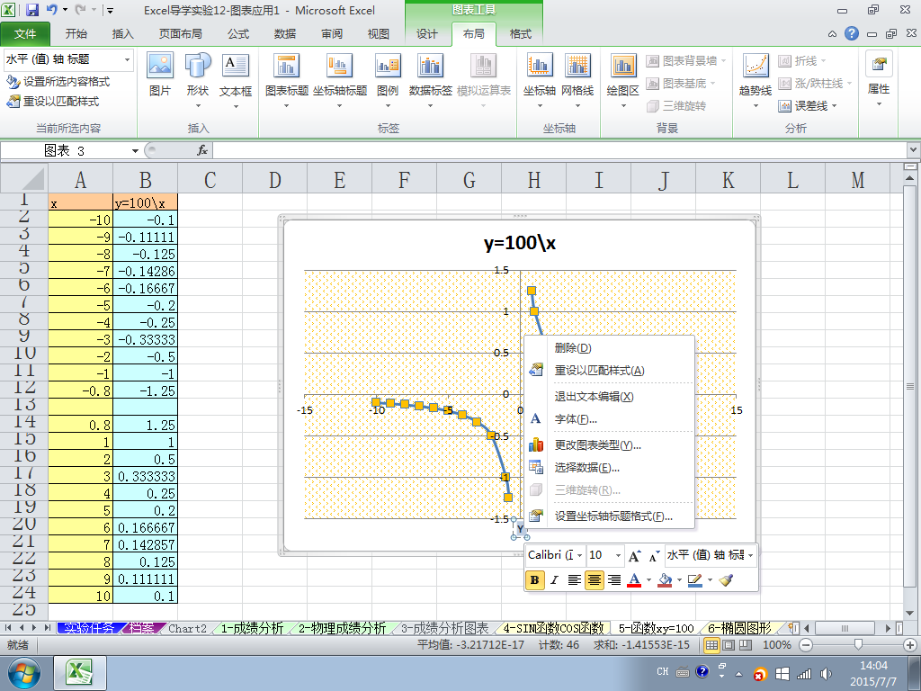Screen dimensions: 921x691
Task: Open the 属性 properties button
Action: tap(879, 79)
